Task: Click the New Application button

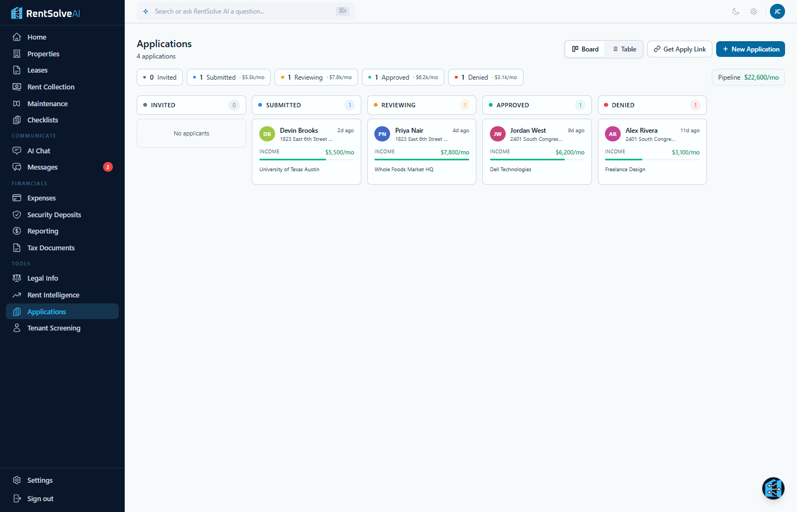Action: pos(750,49)
